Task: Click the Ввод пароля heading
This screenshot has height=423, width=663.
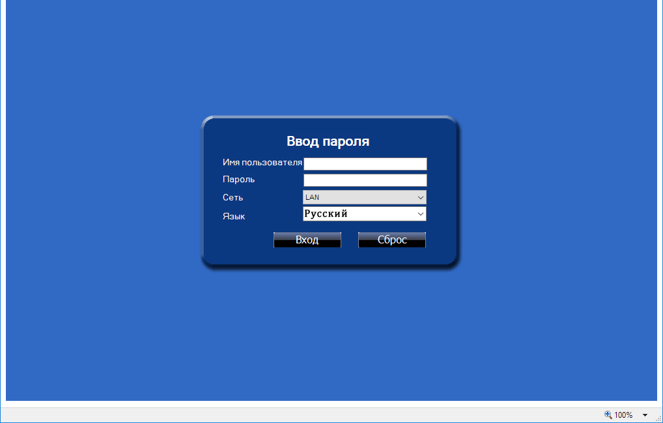Action: click(x=328, y=141)
